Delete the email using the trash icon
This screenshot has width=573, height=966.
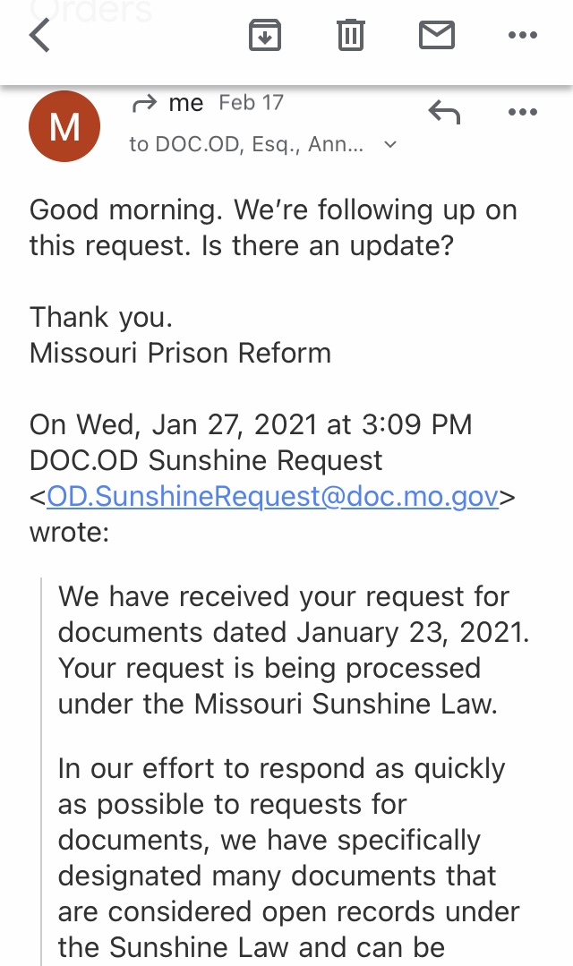click(x=351, y=35)
